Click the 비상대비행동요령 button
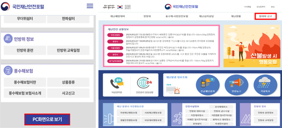The image size is (282, 128). pos(153,120)
